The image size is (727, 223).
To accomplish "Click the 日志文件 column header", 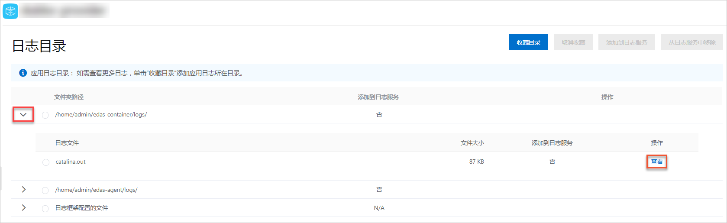I will 67,143.
